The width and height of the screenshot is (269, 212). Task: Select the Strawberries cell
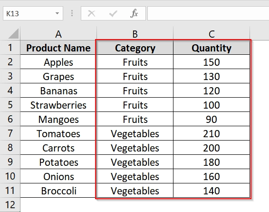tap(58, 105)
